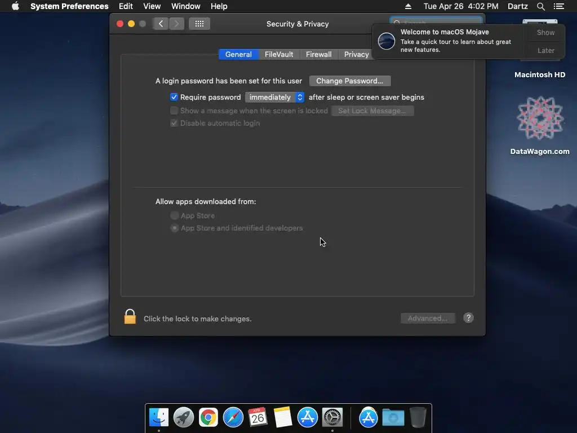Click the Advanced button

click(428, 318)
